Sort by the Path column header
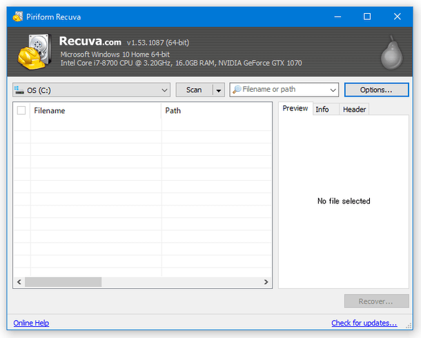 tap(217, 110)
